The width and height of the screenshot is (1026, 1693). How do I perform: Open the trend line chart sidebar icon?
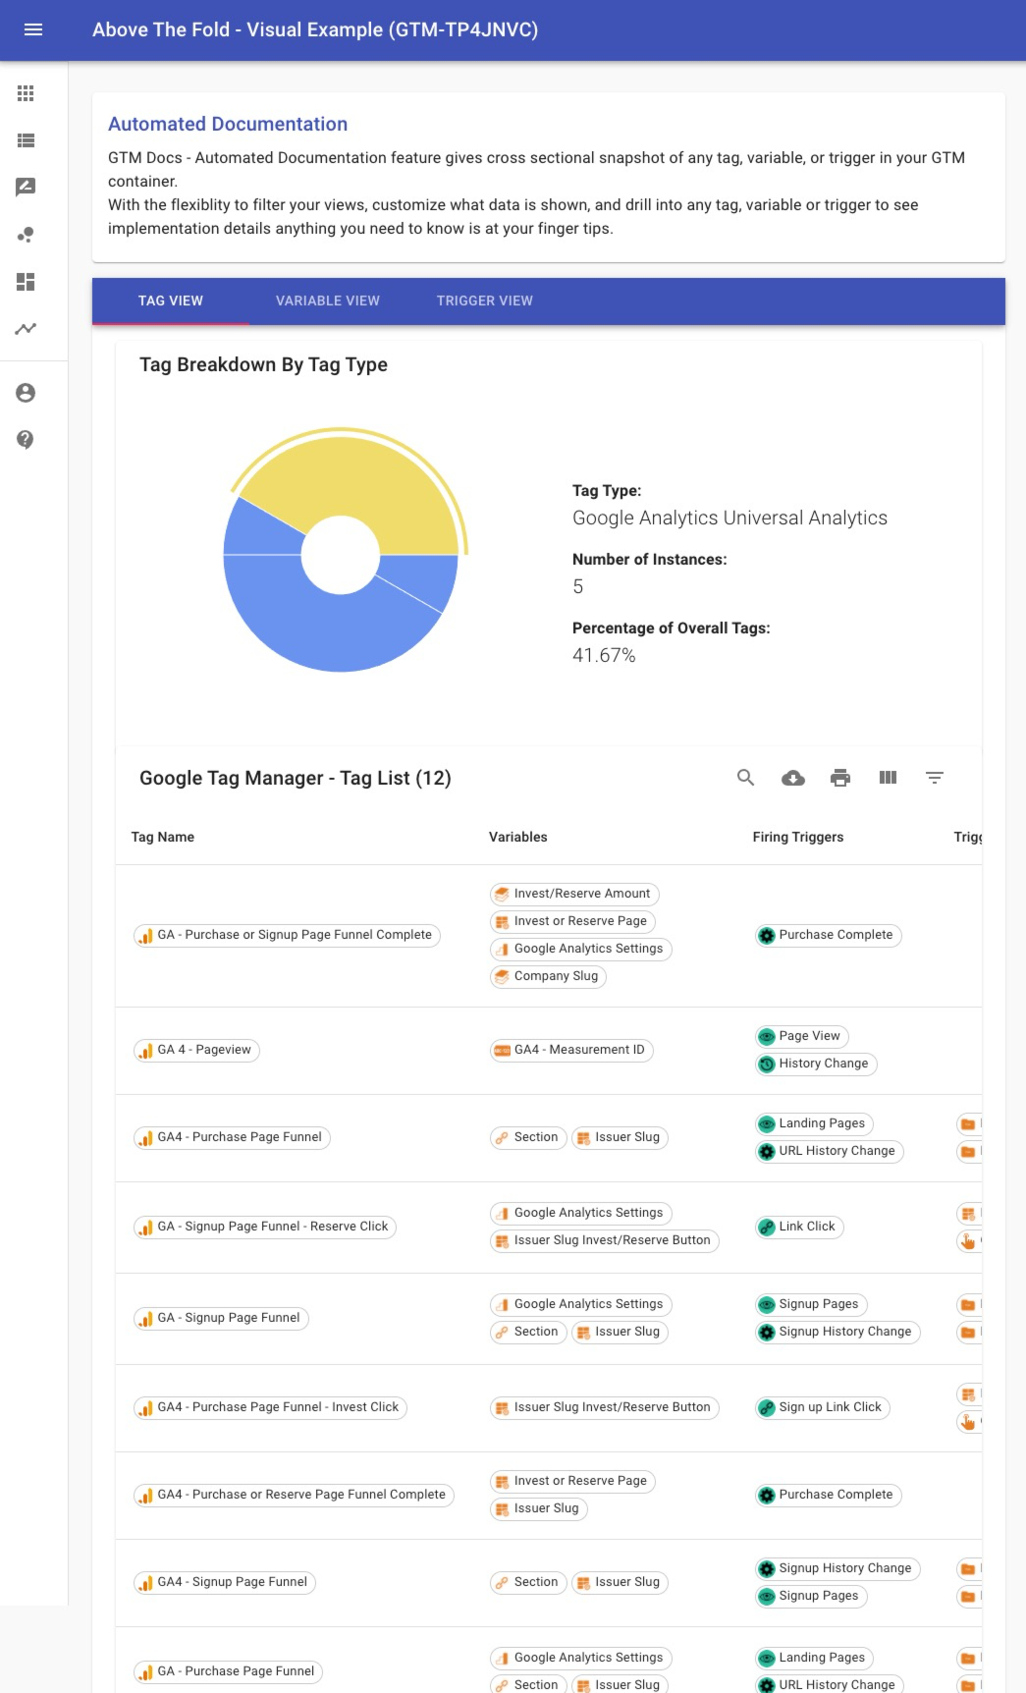click(x=26, y=329)
